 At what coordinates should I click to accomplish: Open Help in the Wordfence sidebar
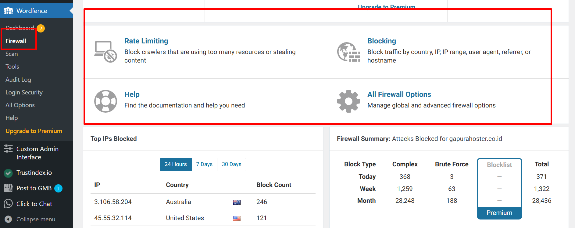coord(12,118)
